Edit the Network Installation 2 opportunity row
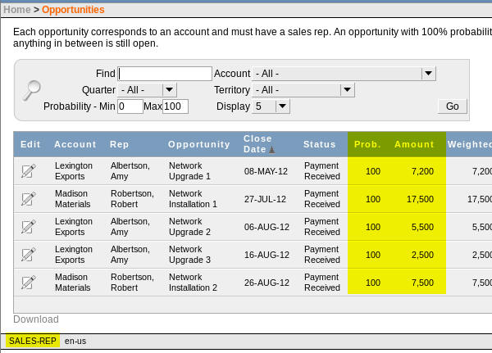Screen dimensions: 492x353 [28, 283]
